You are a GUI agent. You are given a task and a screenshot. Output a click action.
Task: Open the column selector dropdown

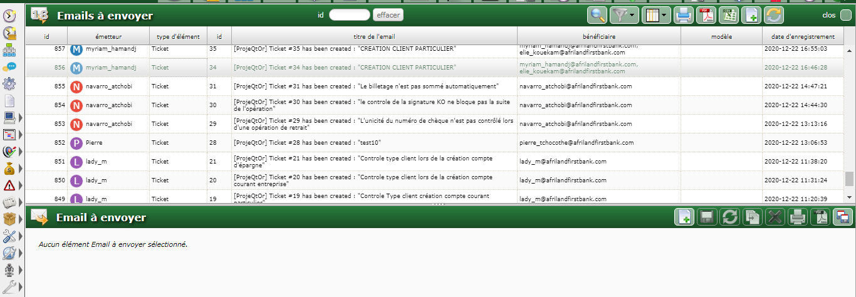coord(655,15)
